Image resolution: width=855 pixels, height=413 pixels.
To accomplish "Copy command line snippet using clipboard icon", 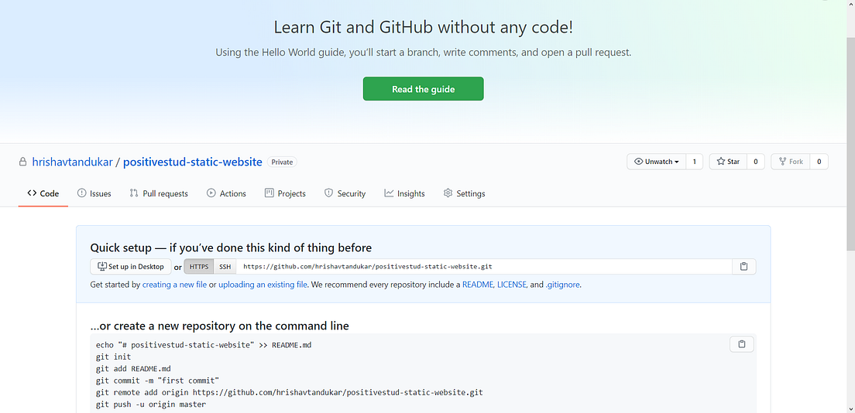I will coord(742,344).
